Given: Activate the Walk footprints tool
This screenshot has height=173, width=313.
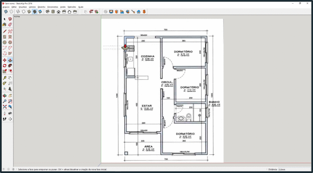Looking at the screenshot, I should coord(4,119).
